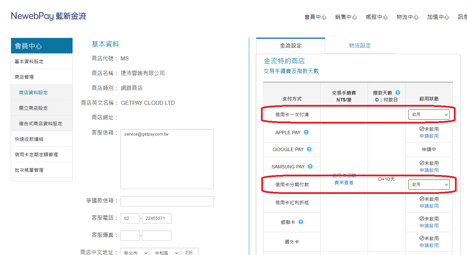Select 開立商店設定 in sidebar
This screenshot has width=467, height=255.
(x=42, y=108)
